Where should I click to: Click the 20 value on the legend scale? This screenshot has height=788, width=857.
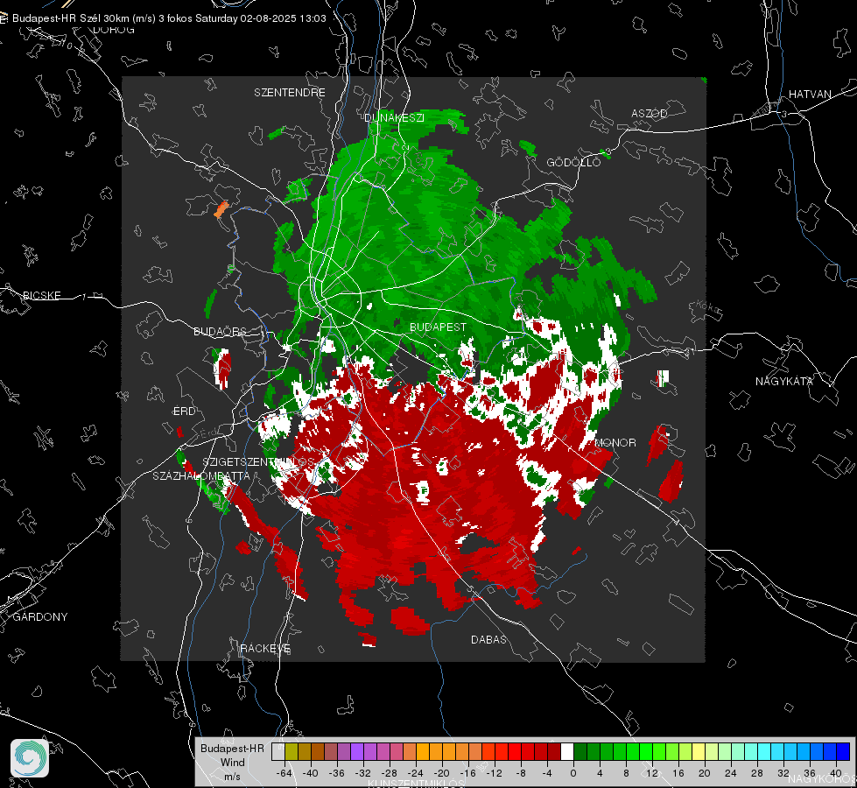pyautogui.click(x=704, y=773)
